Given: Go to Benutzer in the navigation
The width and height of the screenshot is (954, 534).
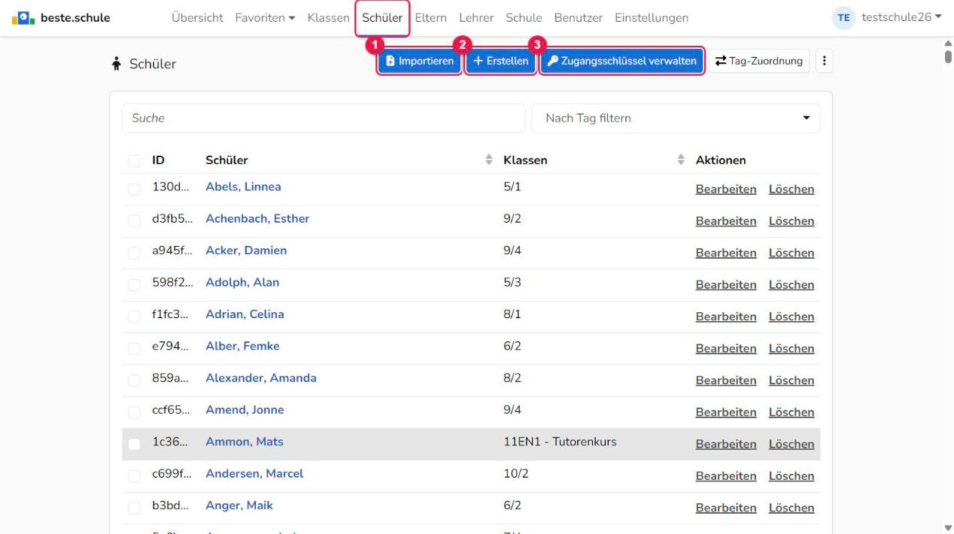Looking at the screenshot, I should (x=578, y=17).
